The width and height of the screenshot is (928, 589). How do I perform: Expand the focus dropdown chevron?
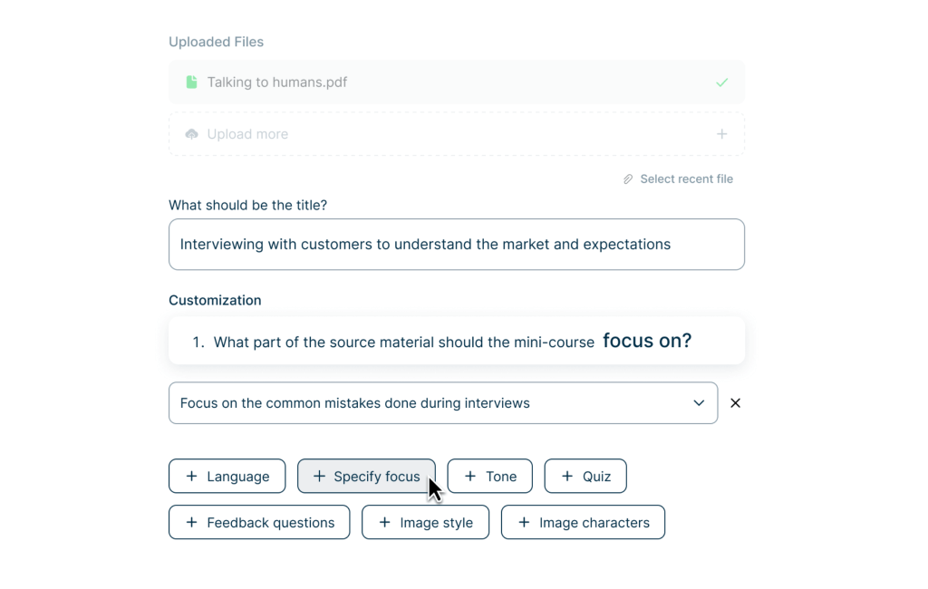pos(699,403)
